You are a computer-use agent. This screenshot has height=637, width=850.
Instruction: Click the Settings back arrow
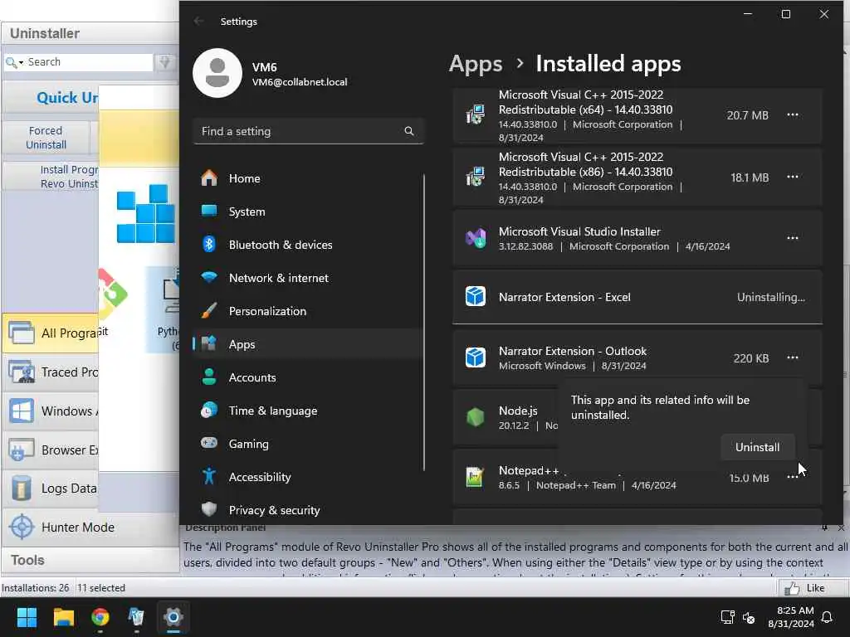pos(199,21)
